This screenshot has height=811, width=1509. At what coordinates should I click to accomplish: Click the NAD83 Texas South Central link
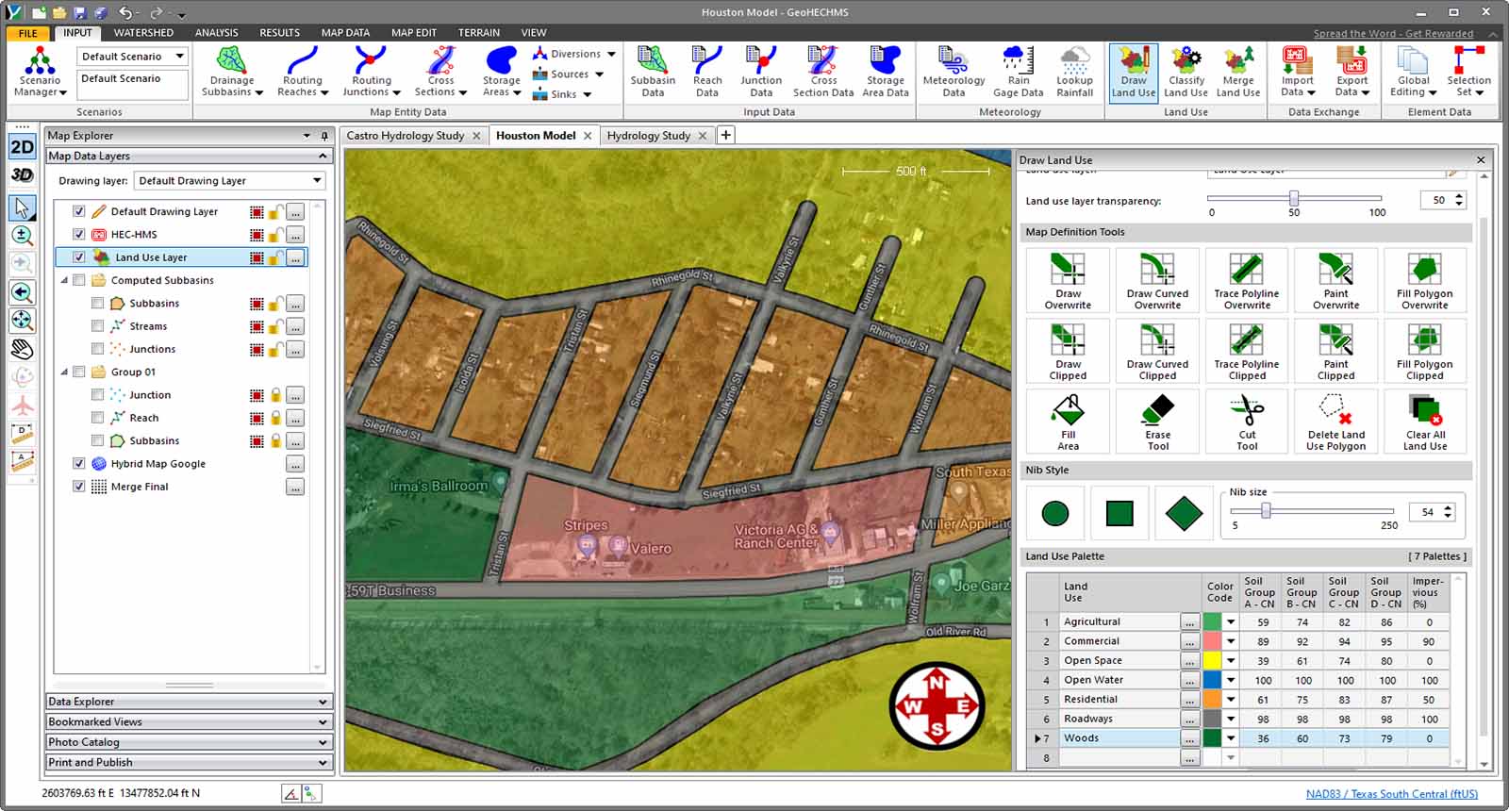(1391, 794)
